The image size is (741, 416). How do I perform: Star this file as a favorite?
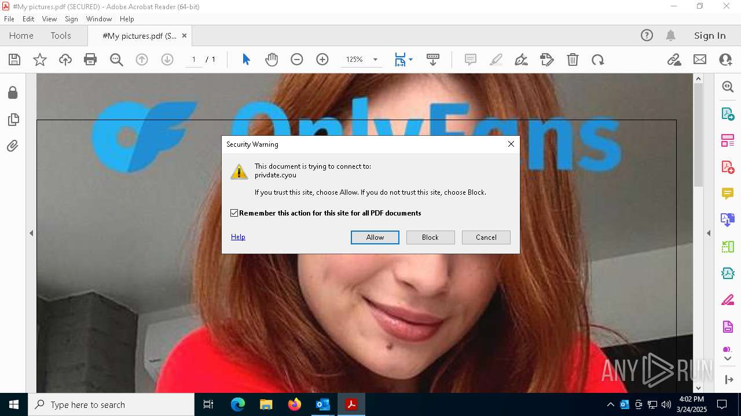(40, 60)
